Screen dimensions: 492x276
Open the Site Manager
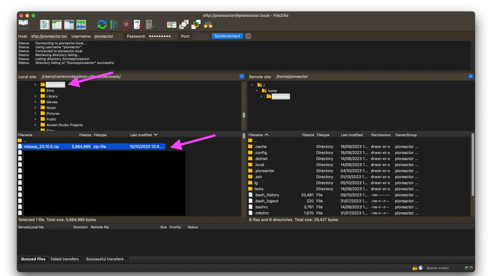[23, 25]
